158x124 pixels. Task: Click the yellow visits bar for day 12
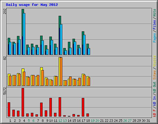pyautogui.click(x=59, y=71)
